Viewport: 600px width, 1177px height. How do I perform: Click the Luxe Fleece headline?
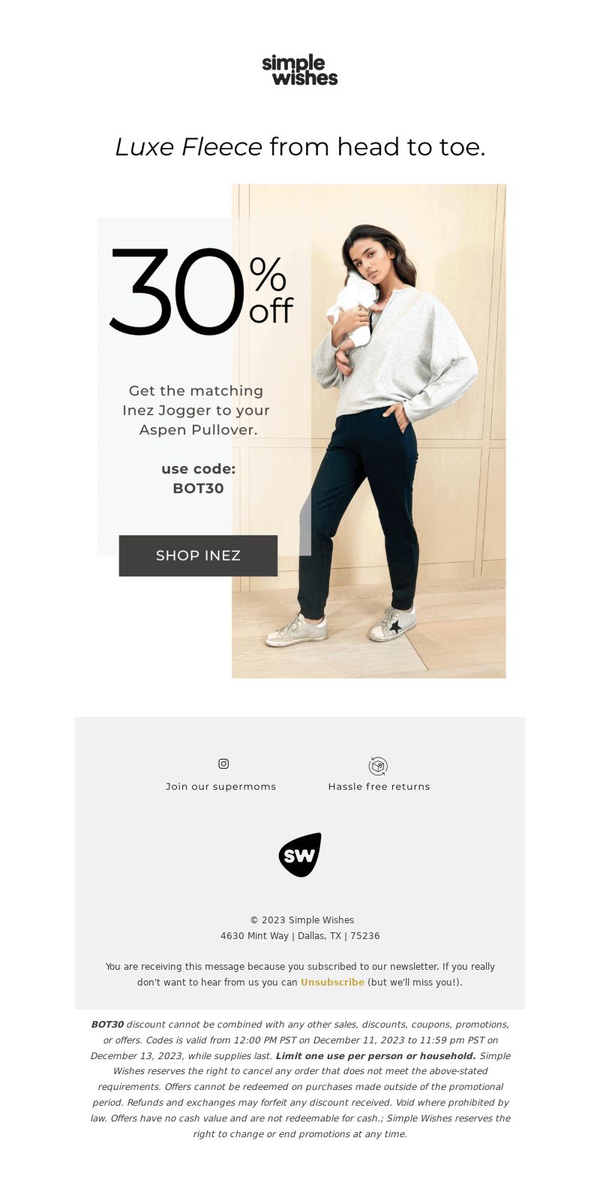[300, 146]
